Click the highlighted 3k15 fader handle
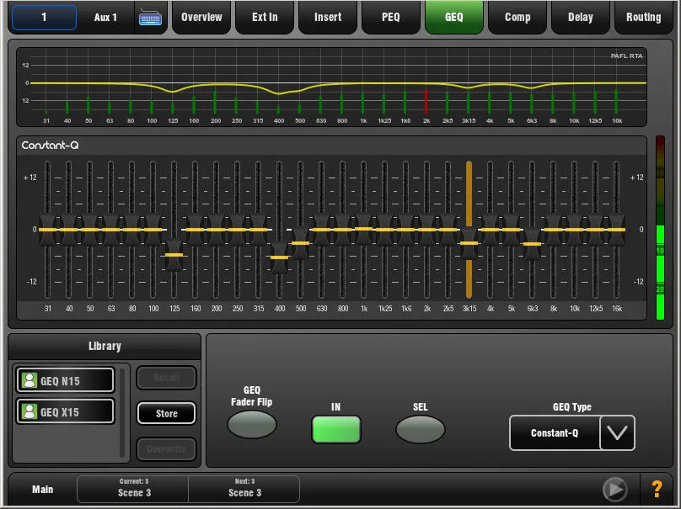 pos(469,243)
